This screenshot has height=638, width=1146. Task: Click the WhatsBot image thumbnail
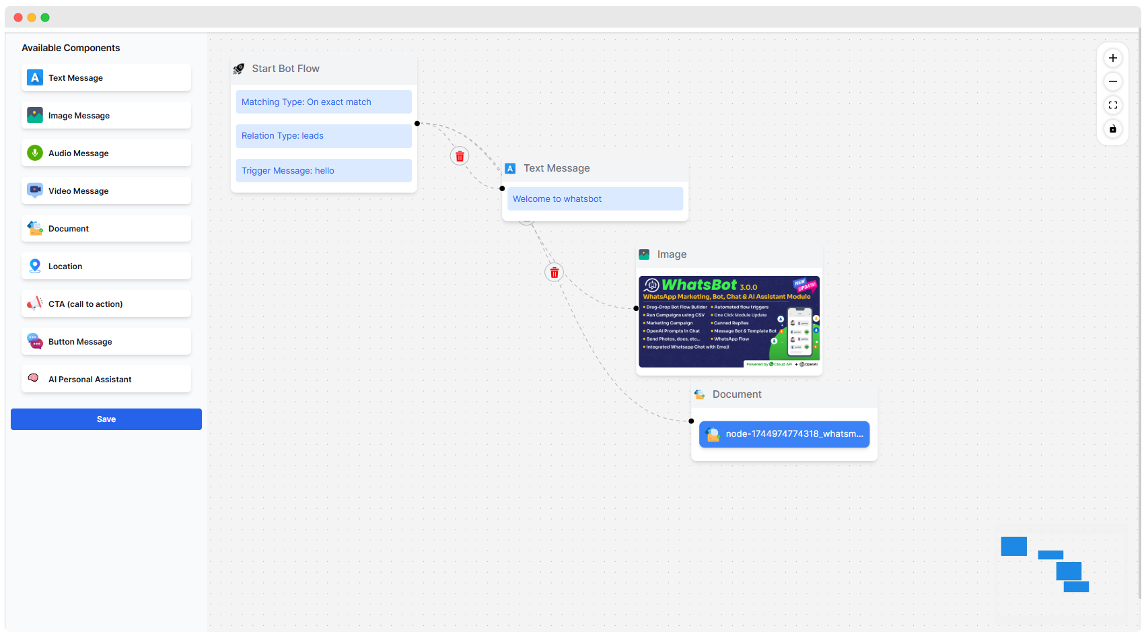[x=729, y=322]
